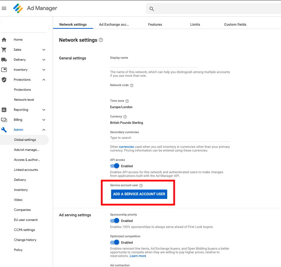Open Change history in Admin menu
The image size is (281, 267).
click(x=25, y=240)
